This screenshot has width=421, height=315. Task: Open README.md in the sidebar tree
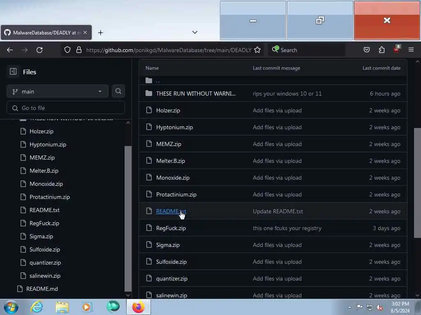click(x=42, y=289)
